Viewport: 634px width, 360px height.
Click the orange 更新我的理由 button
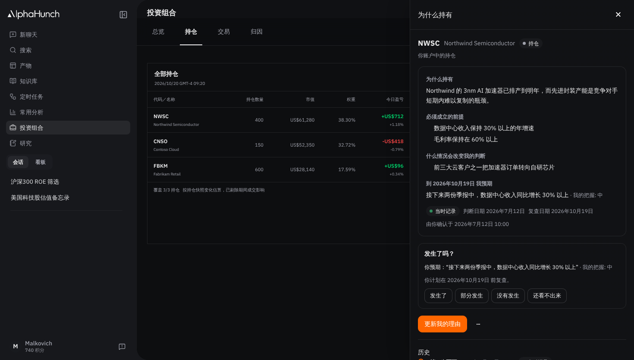tap(443, 324)
